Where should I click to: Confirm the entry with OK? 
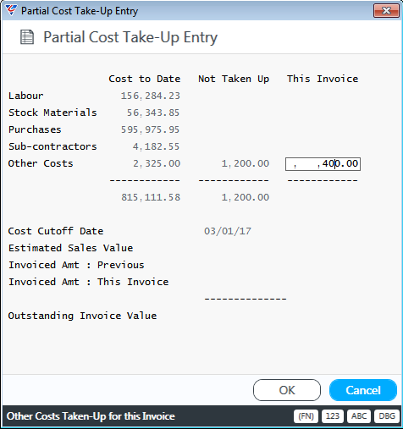coord(287,390)
